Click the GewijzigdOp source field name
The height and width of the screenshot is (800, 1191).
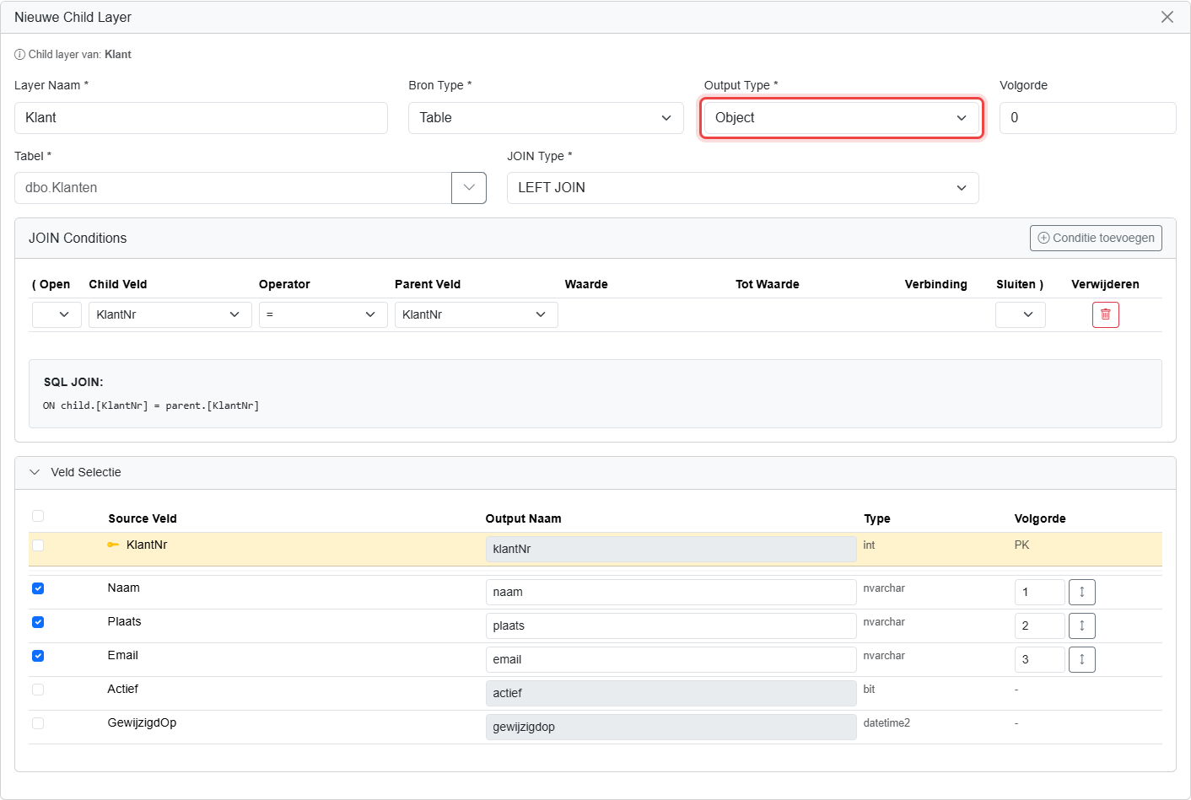[142, 722]
